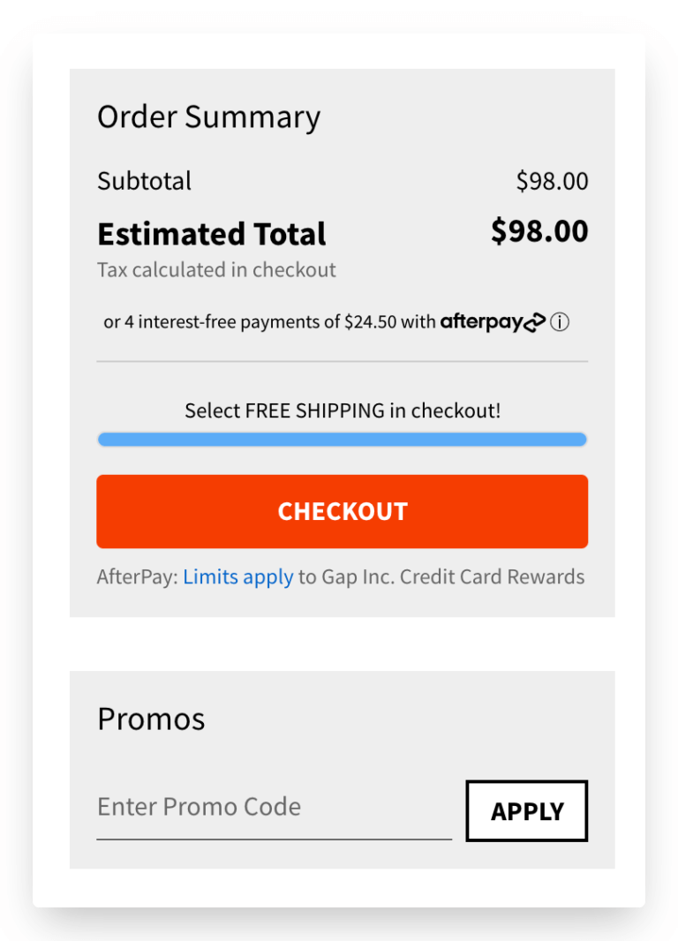Screen dimensions: 678x941
Task: Click the Subtotal $98.00 amount
Action: coord(553,181)
